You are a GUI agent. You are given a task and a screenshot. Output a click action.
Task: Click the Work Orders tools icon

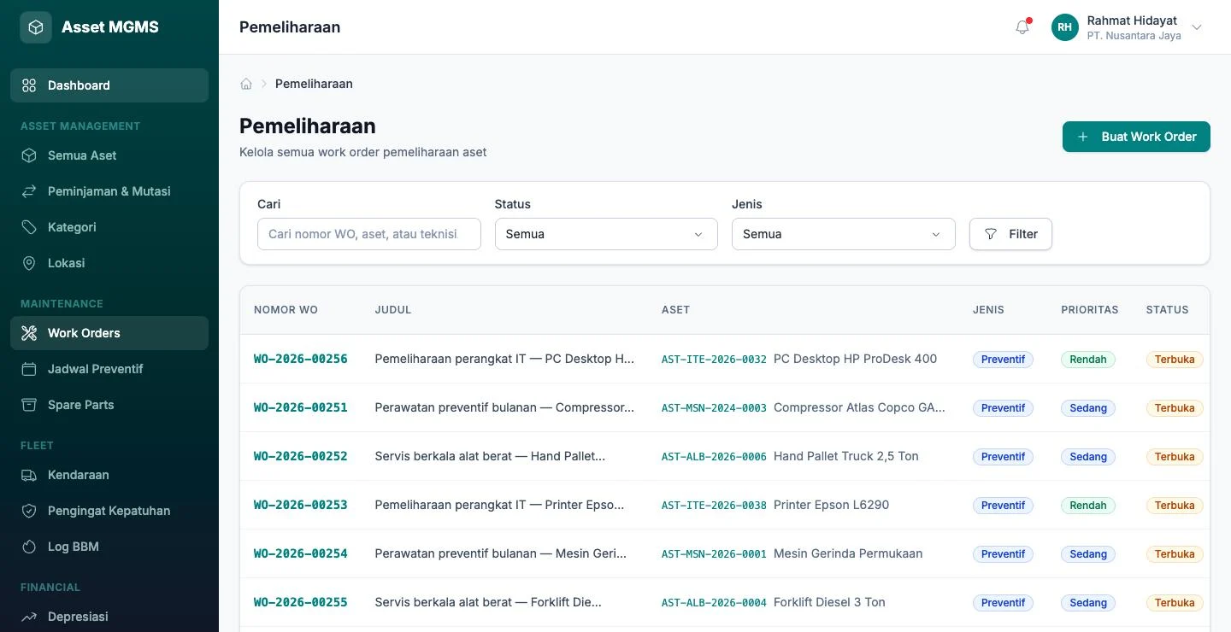29,333
